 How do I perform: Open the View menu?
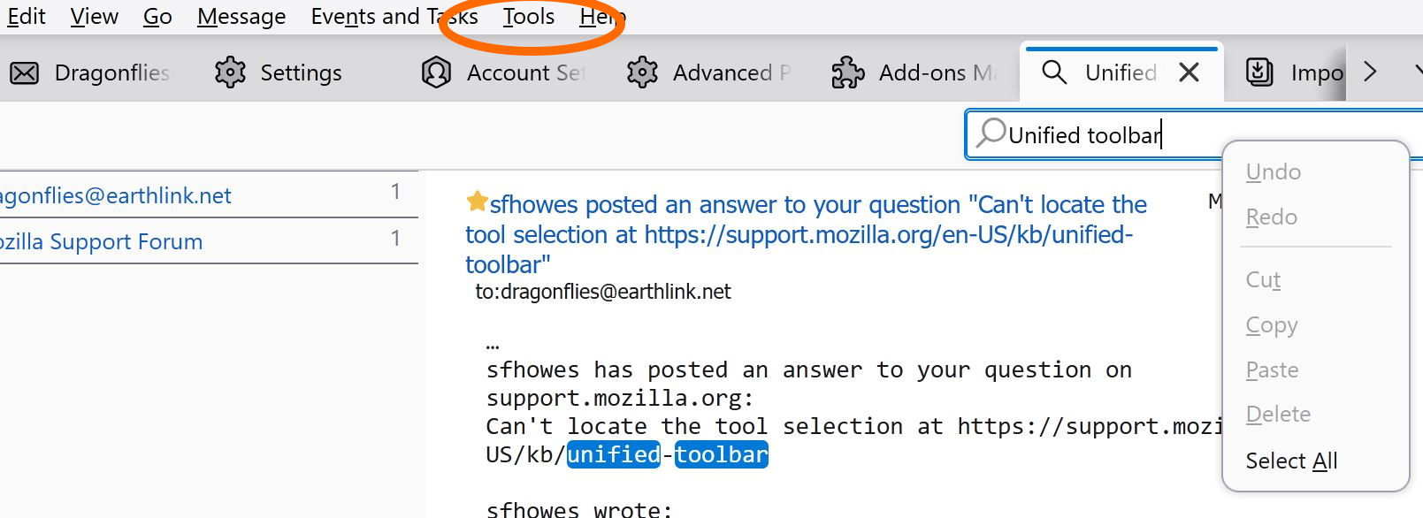(95, 17)
